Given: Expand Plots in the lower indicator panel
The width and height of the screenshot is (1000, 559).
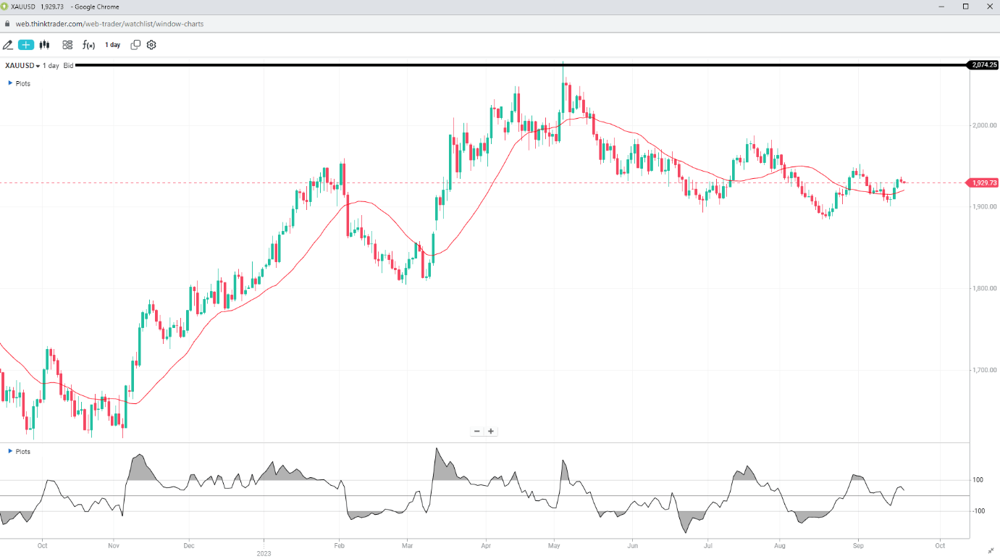Looking at the screenshot, I should 20,451.
